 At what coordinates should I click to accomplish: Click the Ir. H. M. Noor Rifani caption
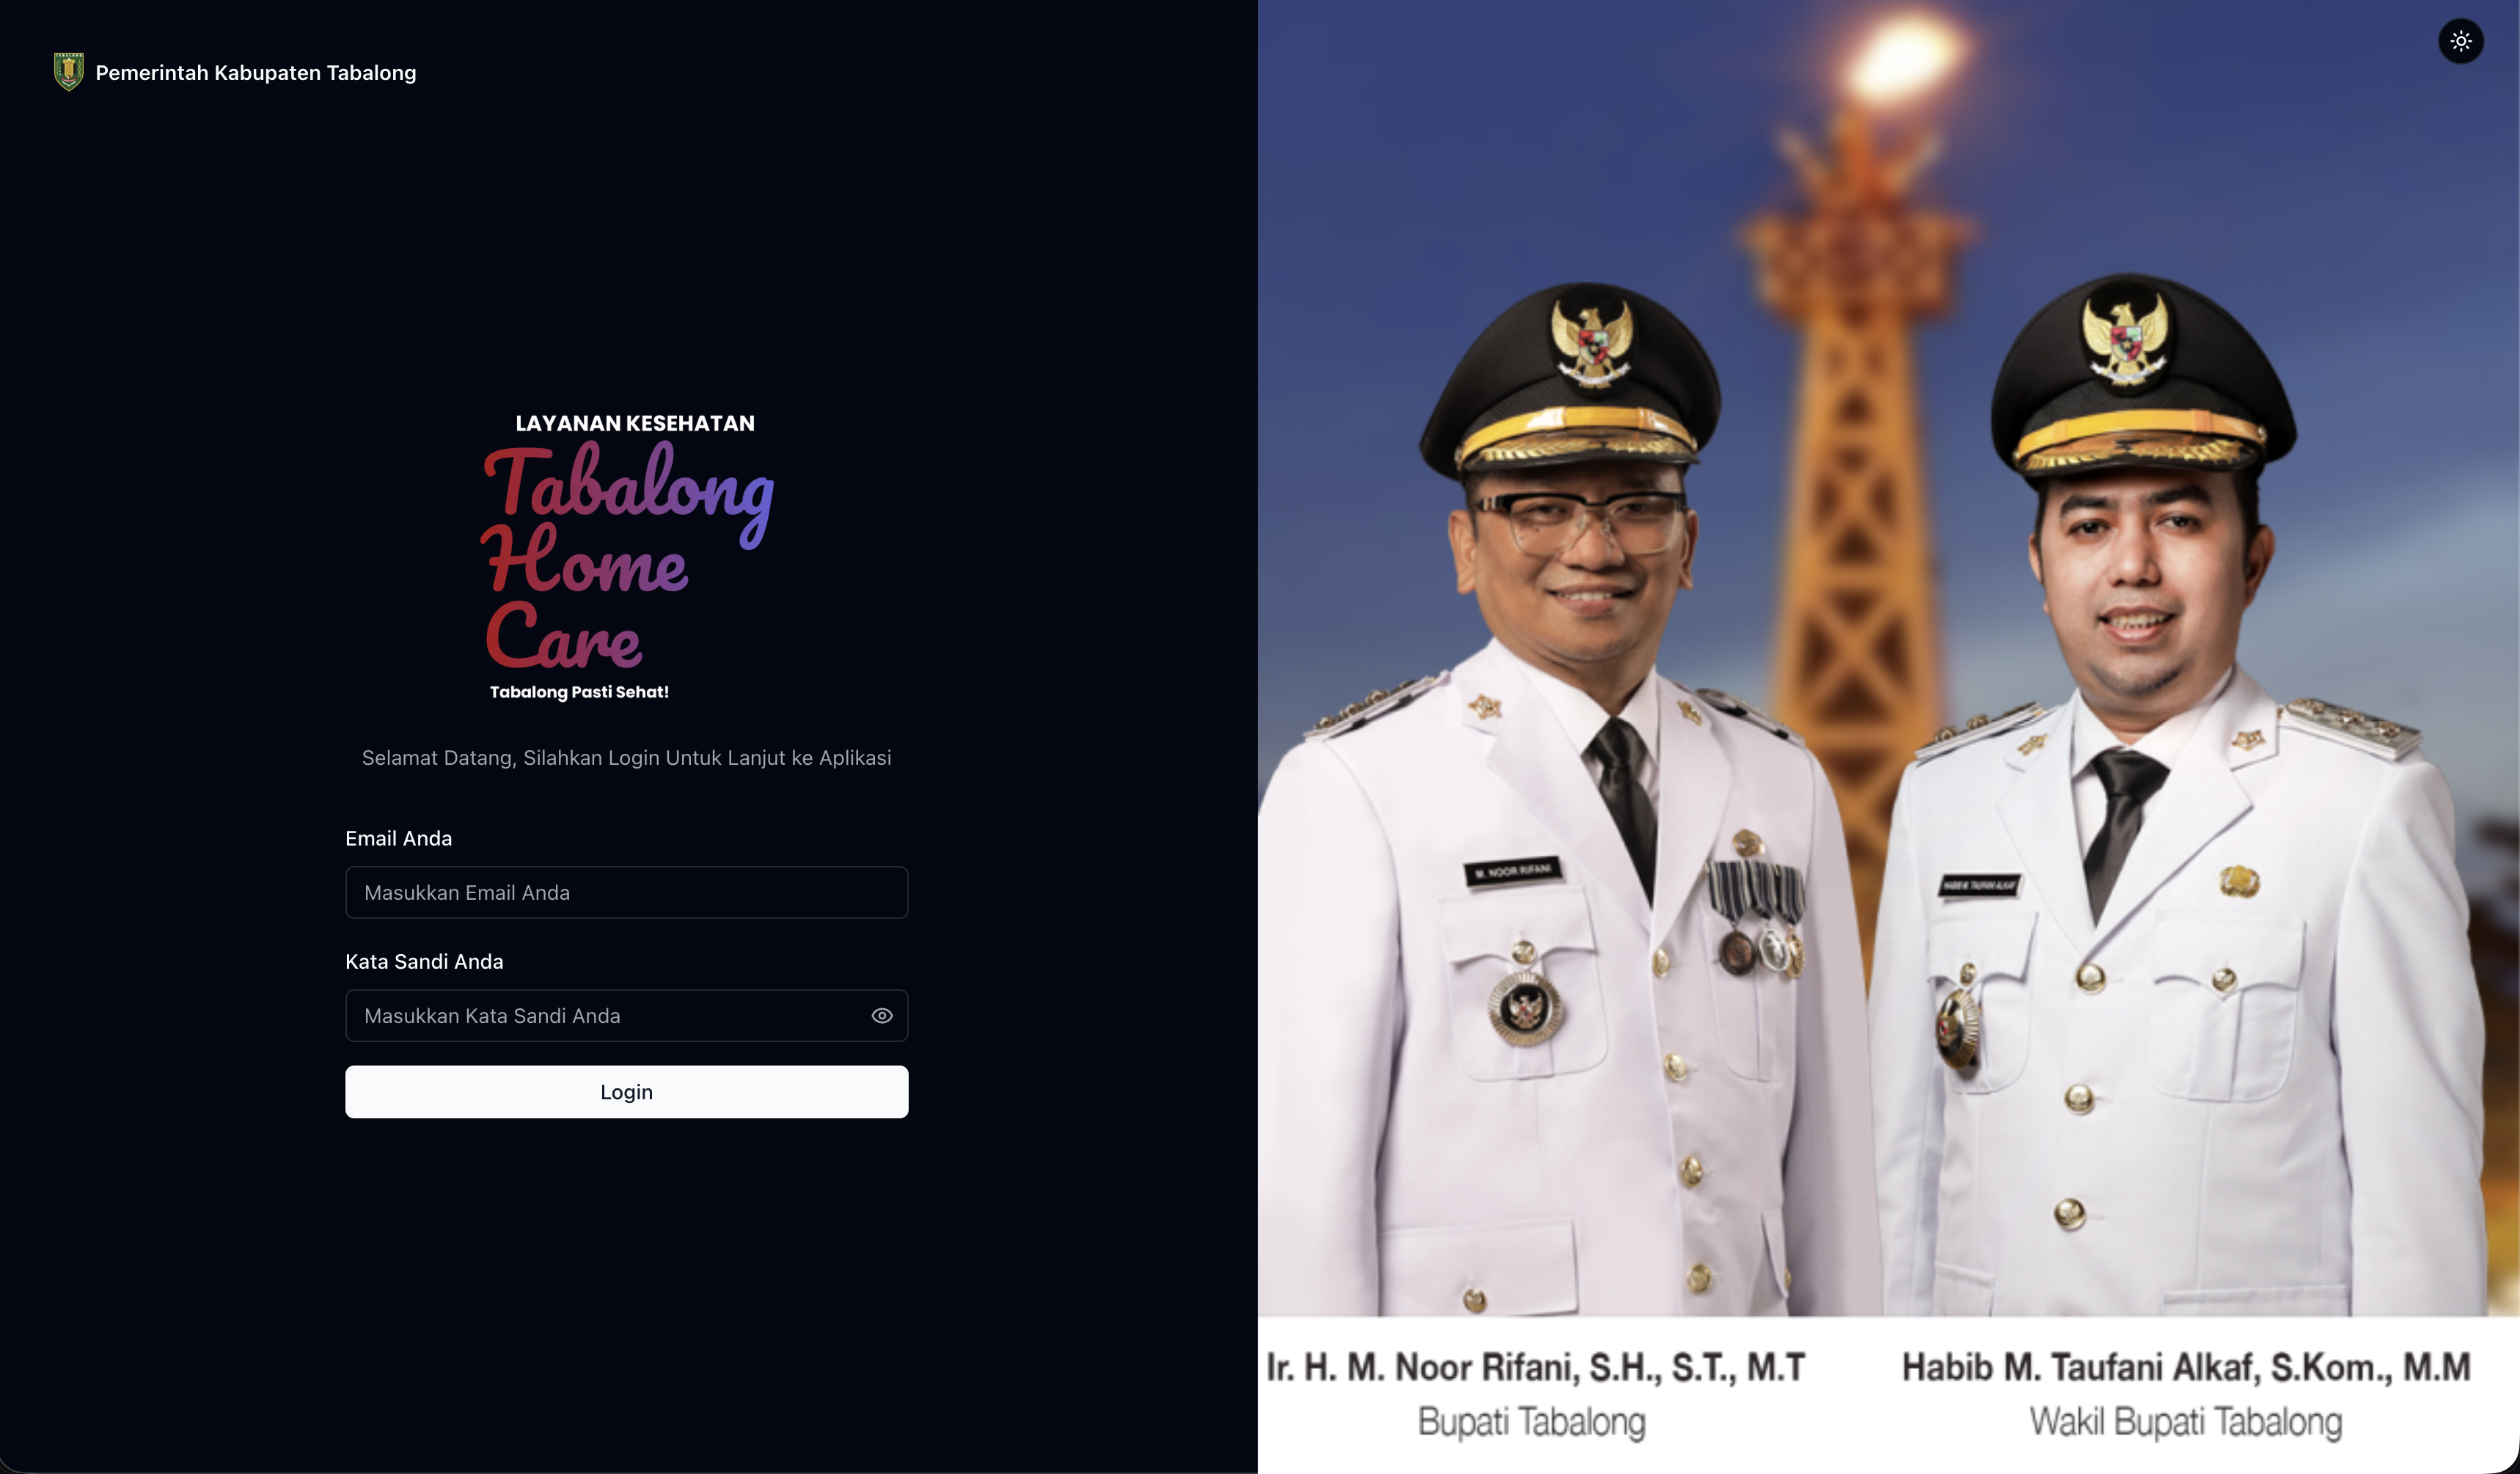[x=1536, y=1368]
